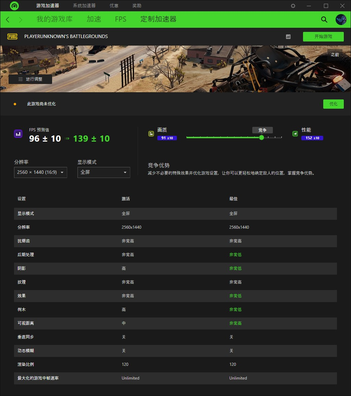
Task: Click the 画质-性能 slider handle
Action: [261, 137]
